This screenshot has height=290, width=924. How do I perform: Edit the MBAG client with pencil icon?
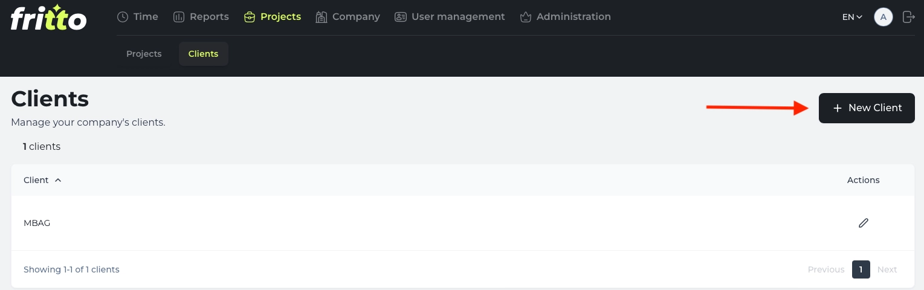point(864,223)
